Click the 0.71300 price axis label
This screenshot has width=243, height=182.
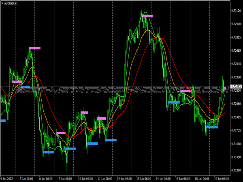(x=236, y=170)
